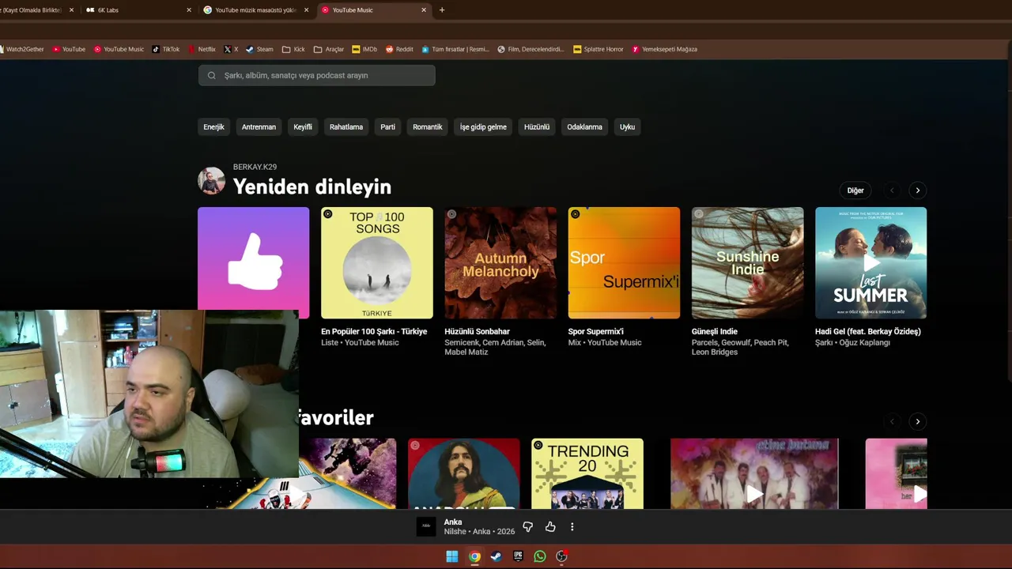Image resolution: width=1012 pixels, height=569 pixels.
Task: Select the Parti mood chip
Action: (387, 126)
